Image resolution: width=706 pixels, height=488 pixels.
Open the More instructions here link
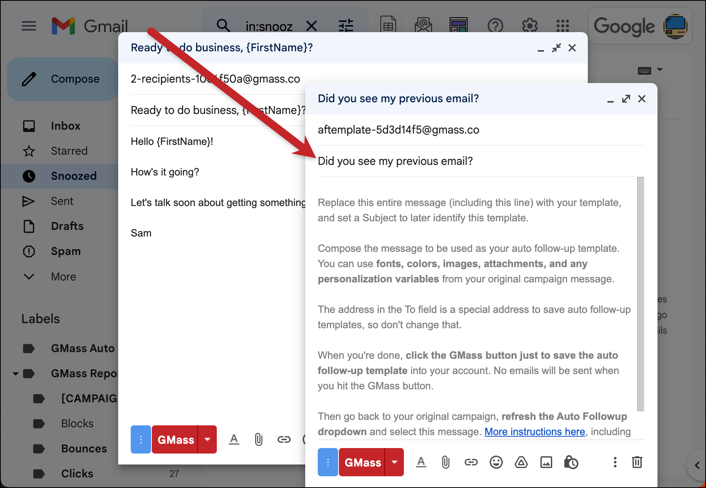[535, 432]
